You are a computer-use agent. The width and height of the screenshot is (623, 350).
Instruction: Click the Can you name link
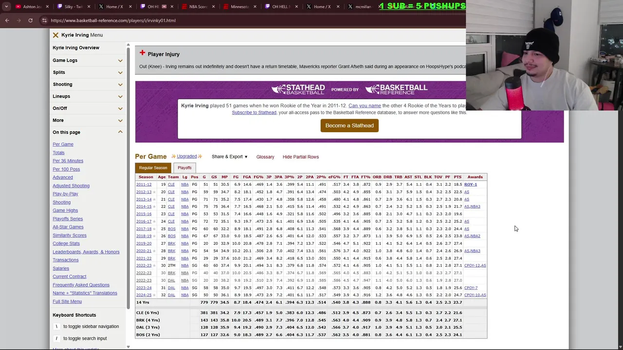click(365, 105)
